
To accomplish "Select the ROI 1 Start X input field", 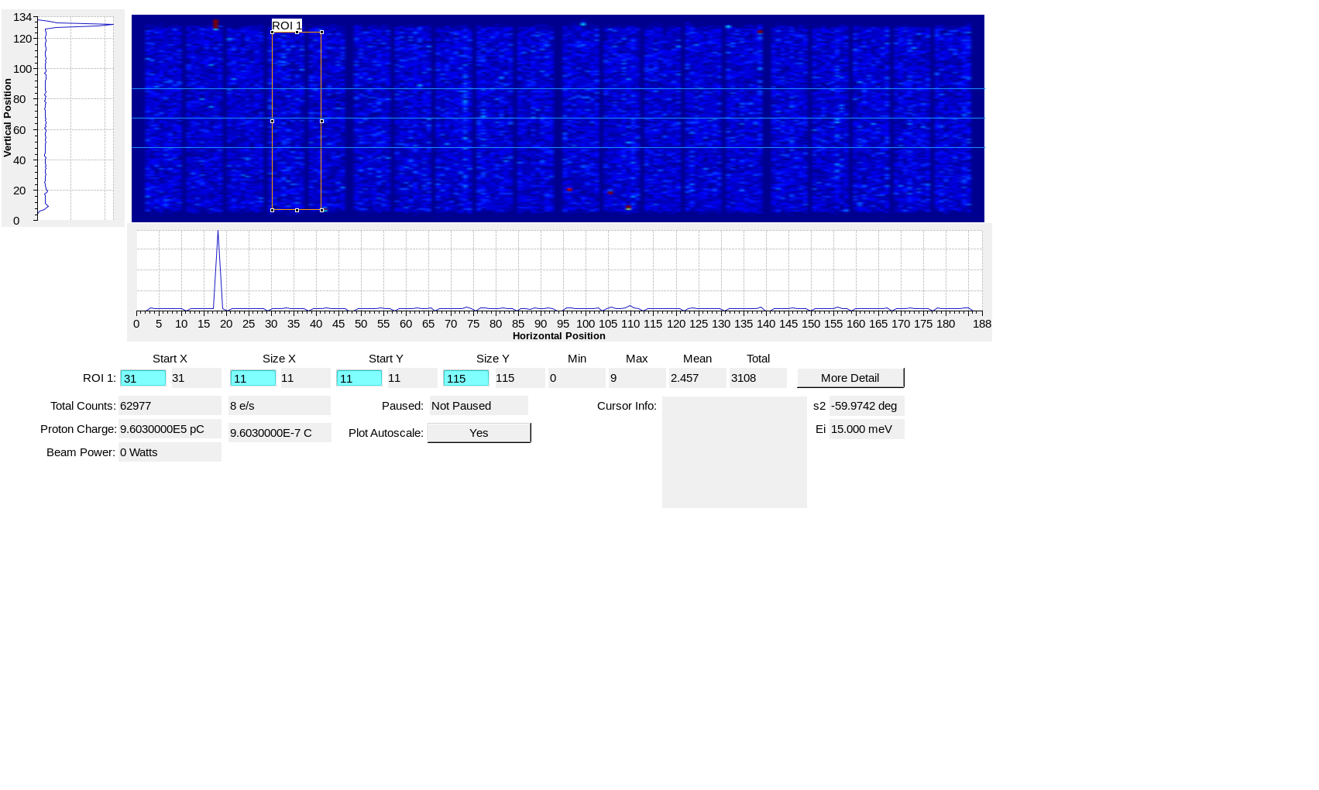I will coord(143,377).
